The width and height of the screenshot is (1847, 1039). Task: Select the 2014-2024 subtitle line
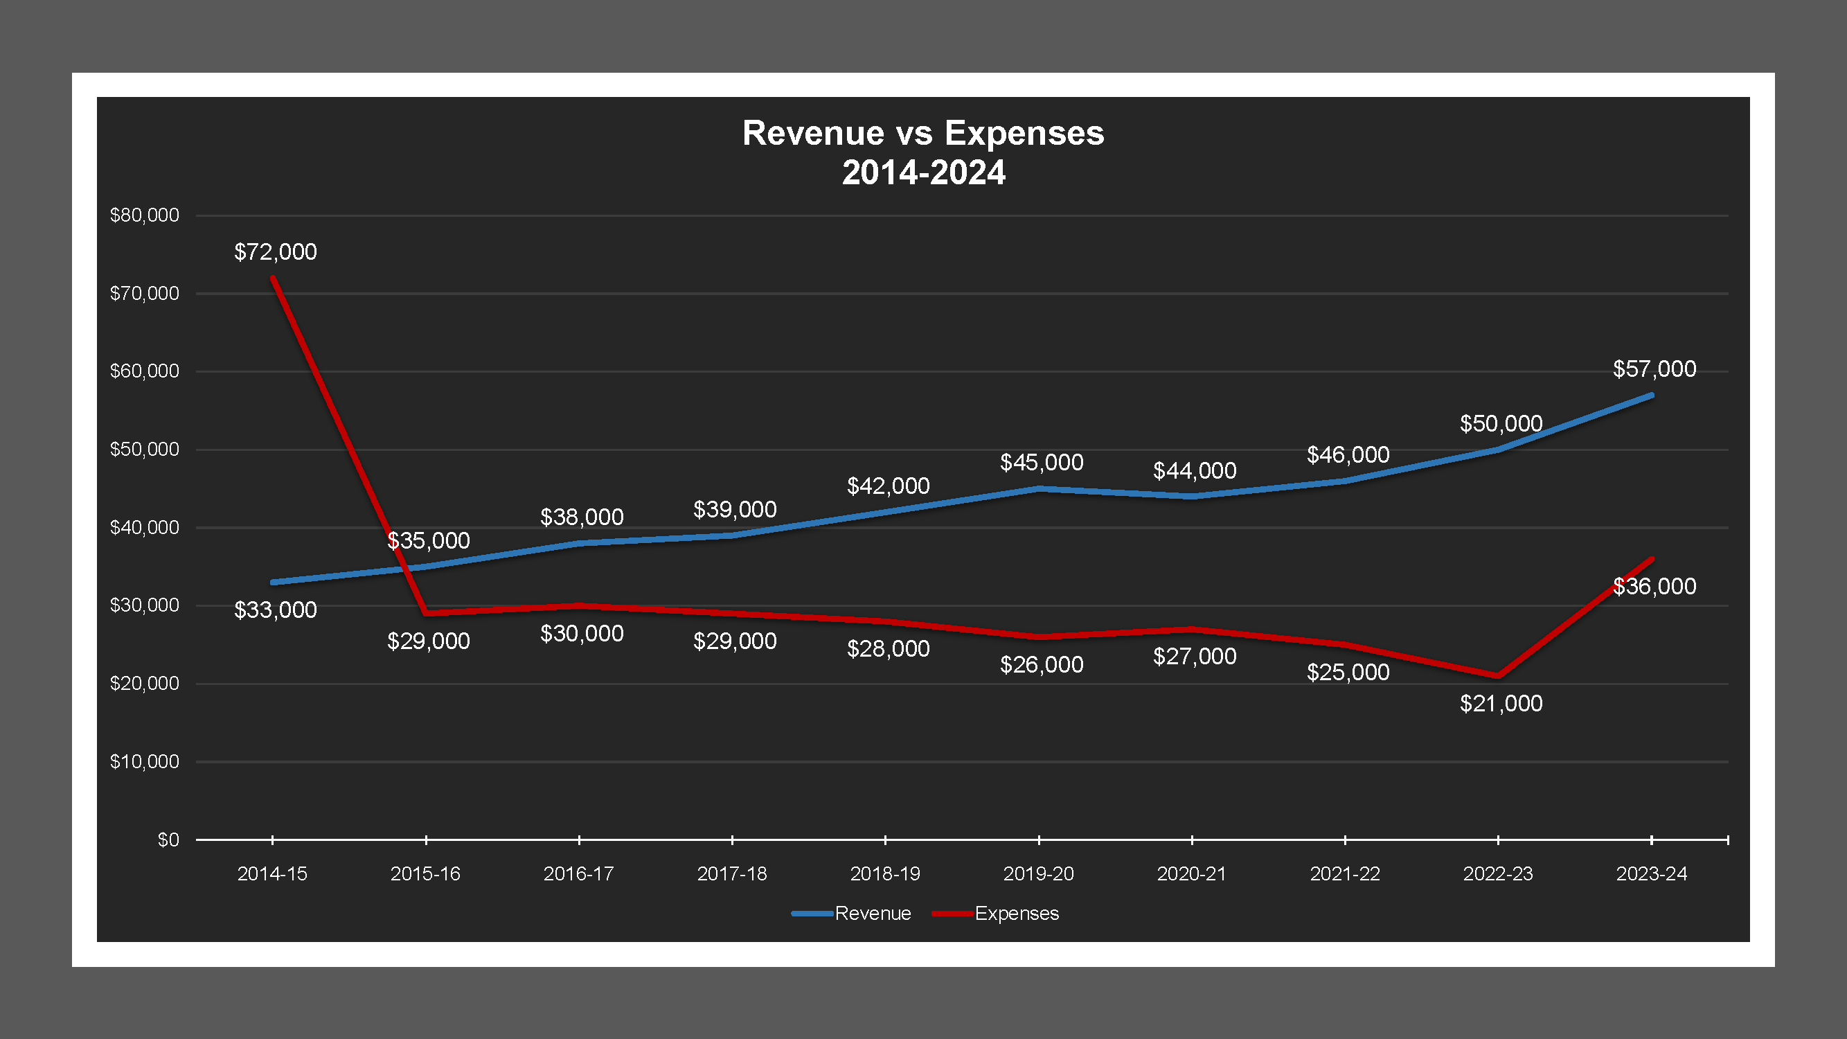[924, 172]
